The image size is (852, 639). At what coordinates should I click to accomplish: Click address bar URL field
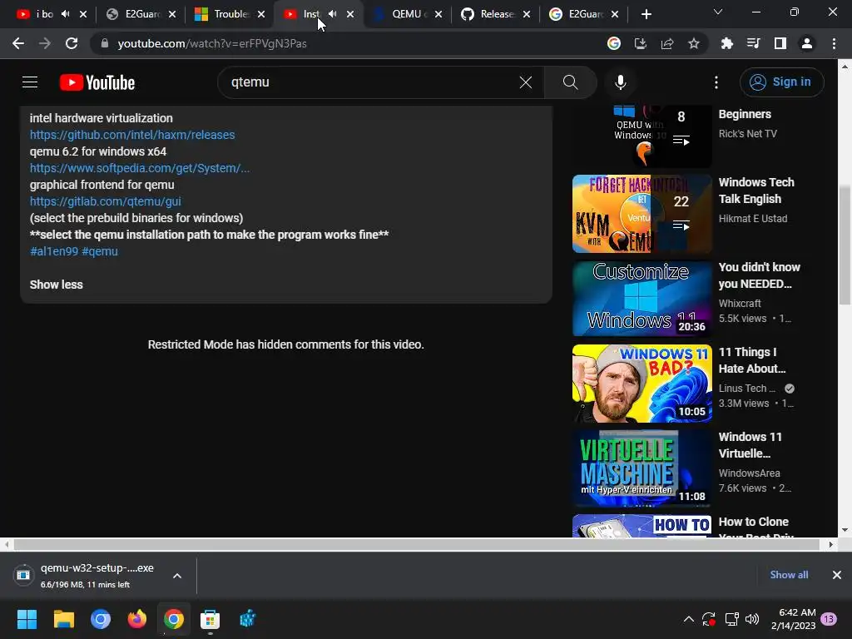[x=348, y=43]
